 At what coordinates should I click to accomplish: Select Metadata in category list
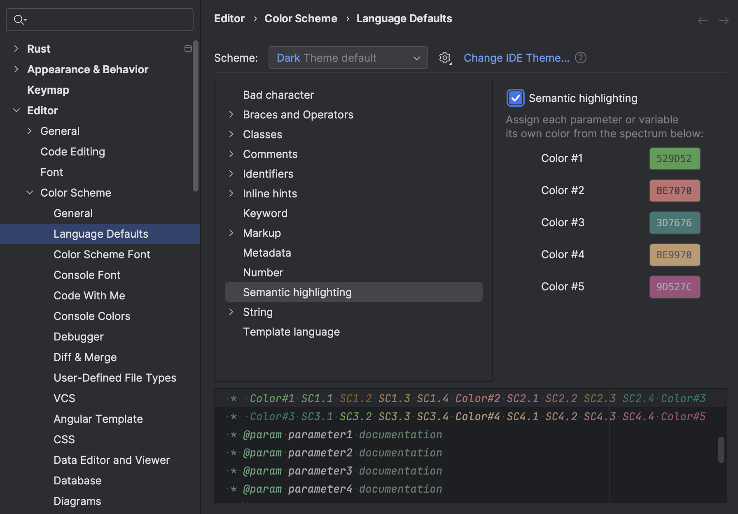(x=267, y=253)
